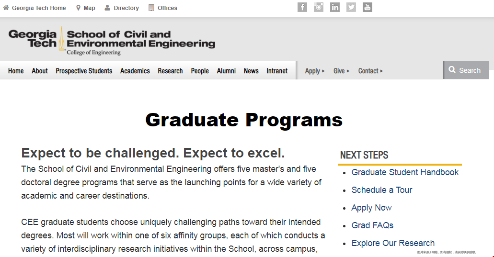Click the Georgia Tech Home link
Image resolution: width=494 pixels, height=257 pixels.
pyautogui.click(x=34, y=8)
